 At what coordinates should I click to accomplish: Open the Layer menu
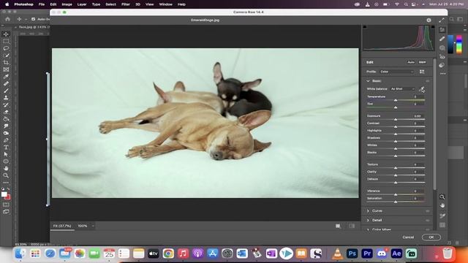click(82, 4)
